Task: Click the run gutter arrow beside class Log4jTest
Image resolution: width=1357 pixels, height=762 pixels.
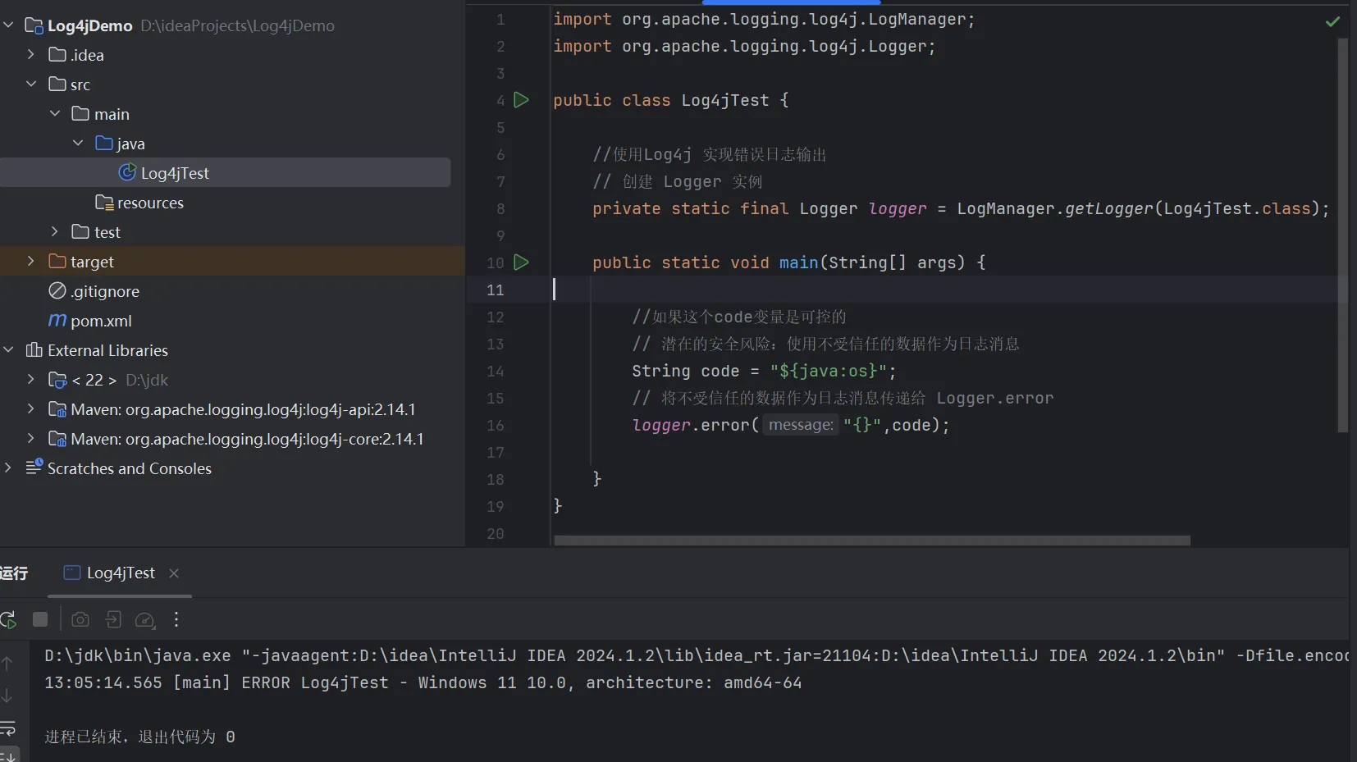Action: tap(521, 100)
